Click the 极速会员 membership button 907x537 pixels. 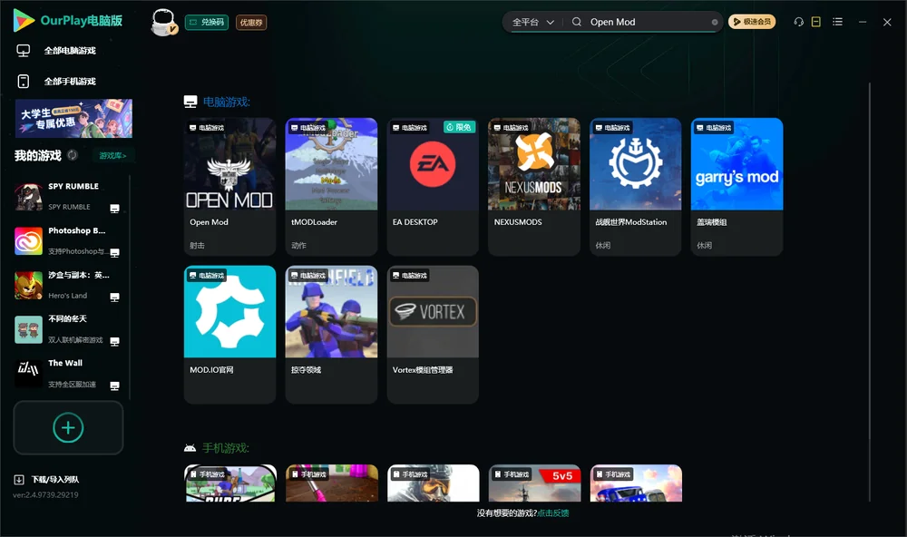[x=751, y=22]
